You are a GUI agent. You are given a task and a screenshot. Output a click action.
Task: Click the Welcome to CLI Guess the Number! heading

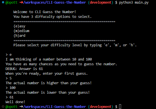tap(45, 12)
